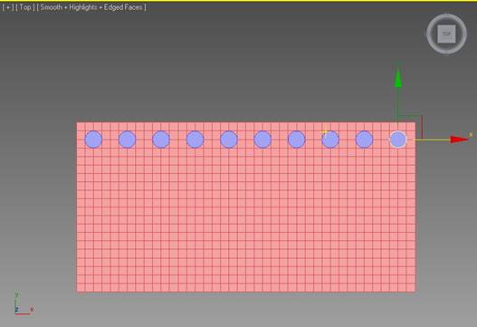This screenshot has height=327, width=477.
Task: Select the fourth blue cylinder from the left
Action: pyautogui.click(x=195, y=139)
